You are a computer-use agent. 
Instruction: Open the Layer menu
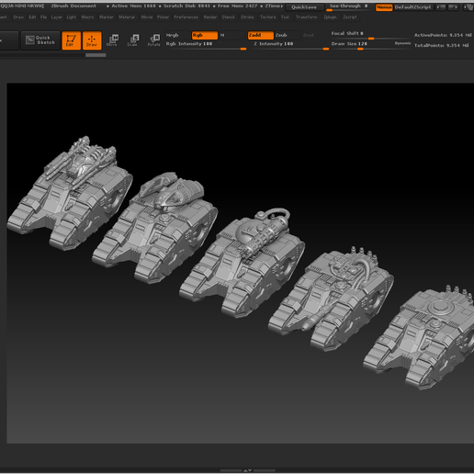57,17
